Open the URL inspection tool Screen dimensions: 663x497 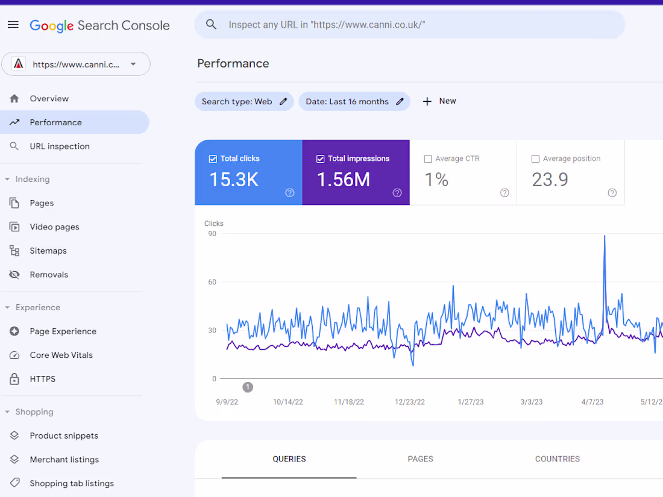(x=60, y=146)
